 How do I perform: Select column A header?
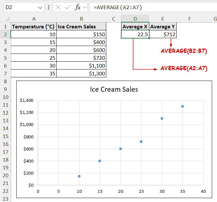coord(34,19)
